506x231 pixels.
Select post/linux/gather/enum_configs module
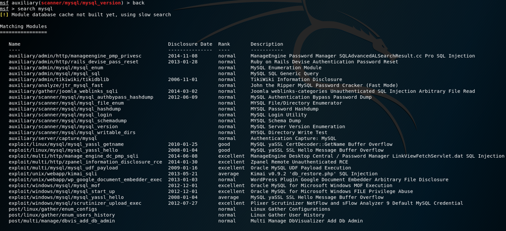53,209
